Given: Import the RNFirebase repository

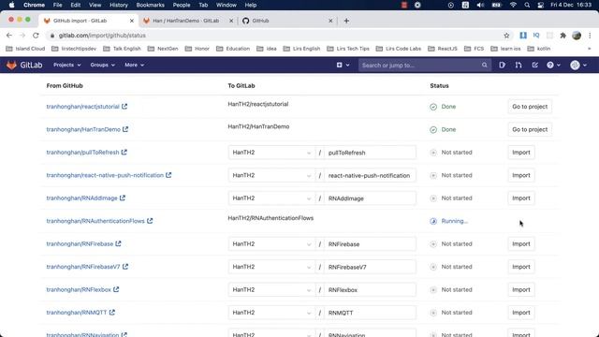Looking at the screenshot, I should [x=521, y=243].
